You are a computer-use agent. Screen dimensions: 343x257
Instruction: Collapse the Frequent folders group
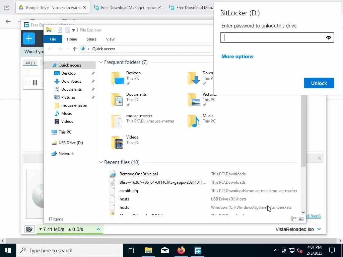click(101, 62)
